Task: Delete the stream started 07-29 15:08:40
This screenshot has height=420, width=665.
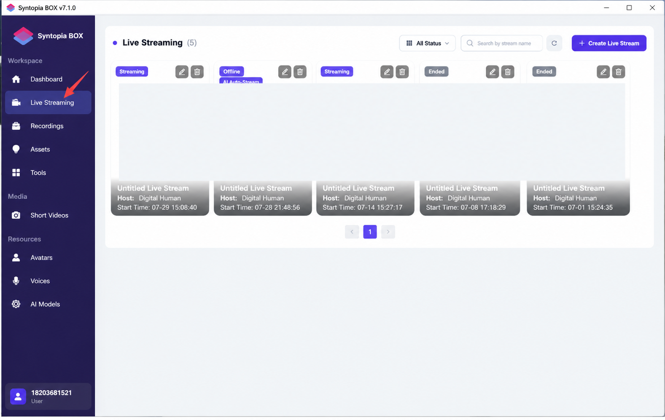Action: tap(197, 72)
